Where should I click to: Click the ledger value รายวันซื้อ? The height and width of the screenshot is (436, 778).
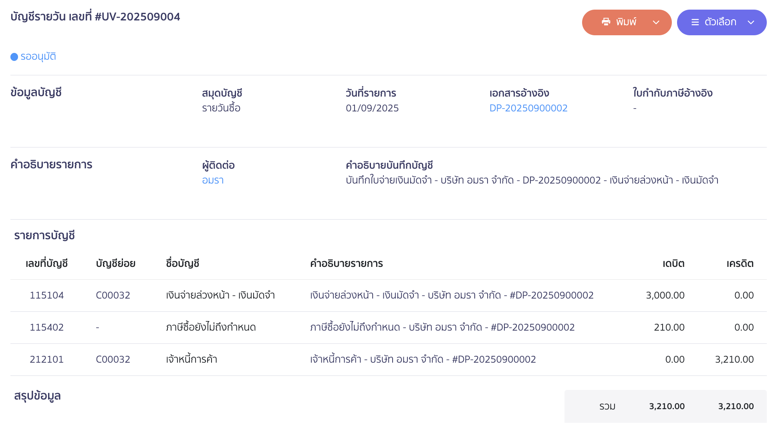pyautogui.click(x=221, y=108)
